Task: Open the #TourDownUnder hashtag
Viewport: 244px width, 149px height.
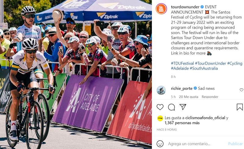Action: (210, 63)
